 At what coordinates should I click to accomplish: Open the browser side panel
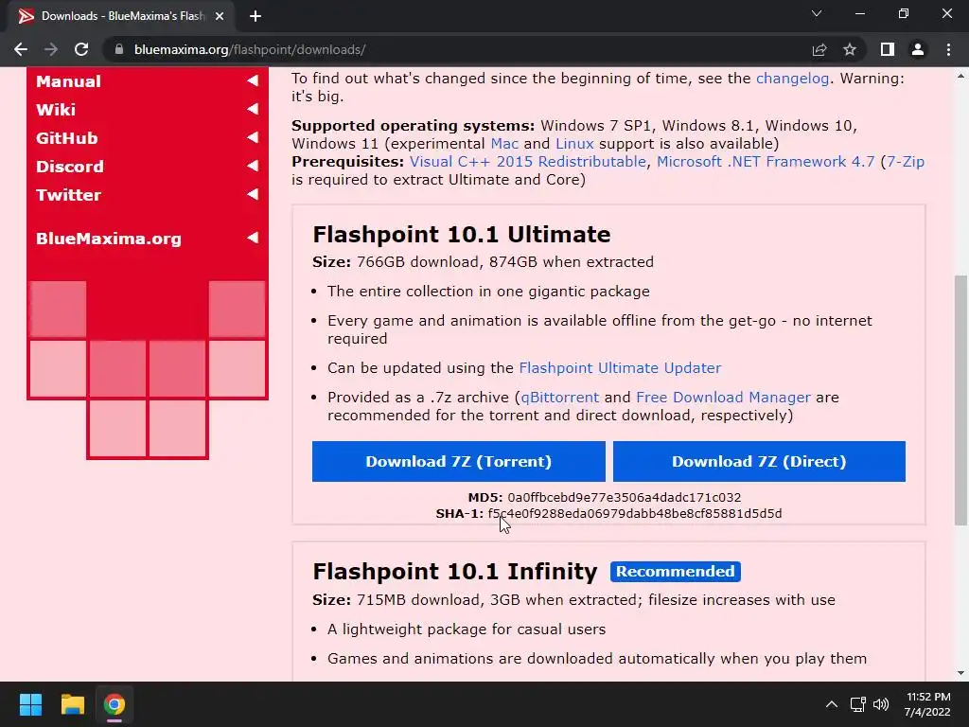tap(888, 49)
